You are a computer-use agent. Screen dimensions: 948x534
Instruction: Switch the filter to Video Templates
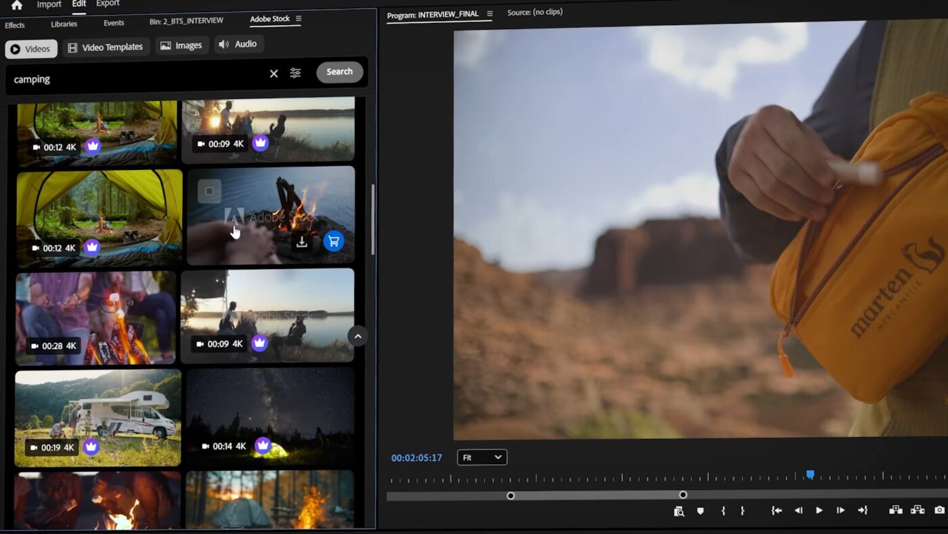pos(106,47)
